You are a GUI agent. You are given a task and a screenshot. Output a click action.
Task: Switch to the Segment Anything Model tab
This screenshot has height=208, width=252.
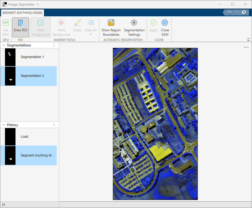click(x=22, y=13)
